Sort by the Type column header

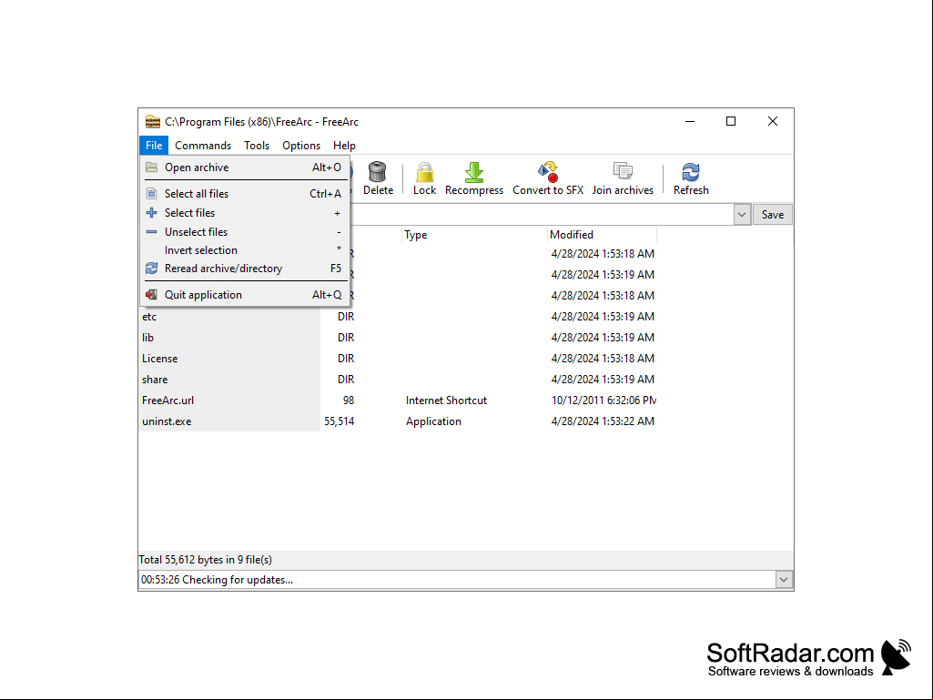tap(474, 235)
